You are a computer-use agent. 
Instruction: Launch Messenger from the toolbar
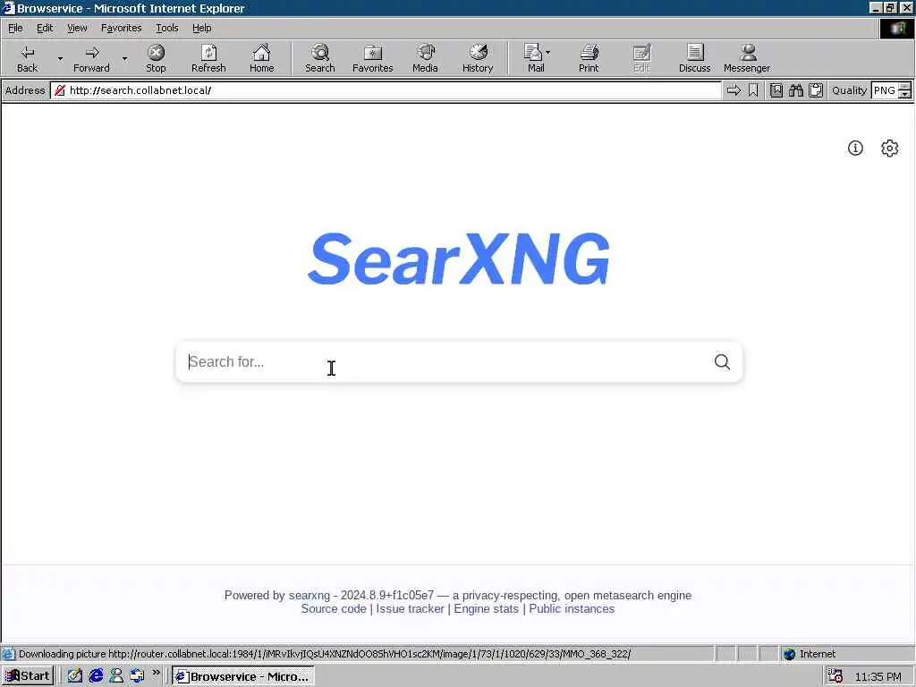747,58
